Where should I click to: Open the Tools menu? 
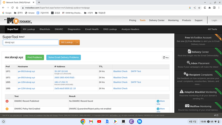(x=143, y=20)
